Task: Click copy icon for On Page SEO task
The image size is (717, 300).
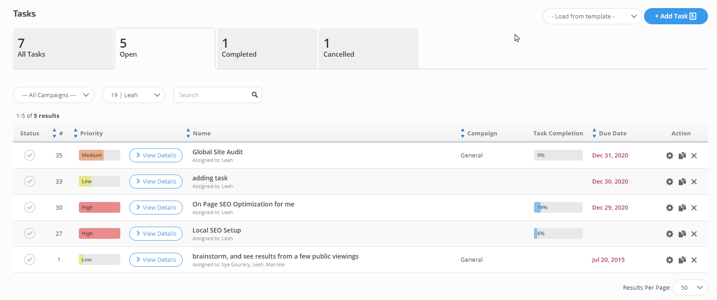Action: 682,208
